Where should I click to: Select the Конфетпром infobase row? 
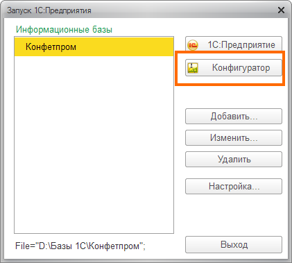click(94, 47)
